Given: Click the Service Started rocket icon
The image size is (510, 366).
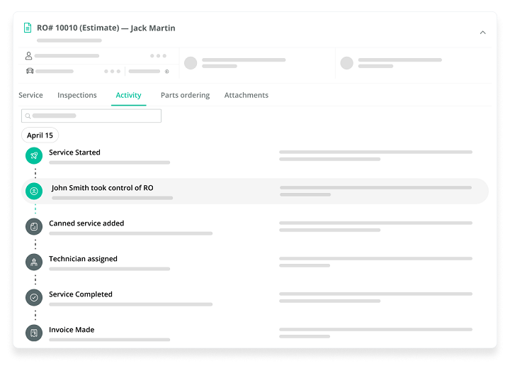Looking at the screenshot, I should tap(34, 155).
